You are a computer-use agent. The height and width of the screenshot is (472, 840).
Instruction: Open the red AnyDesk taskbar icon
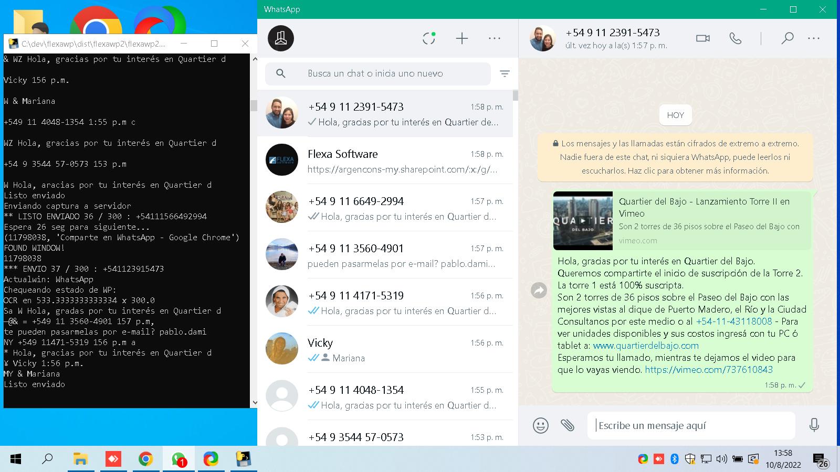point(113,459)
